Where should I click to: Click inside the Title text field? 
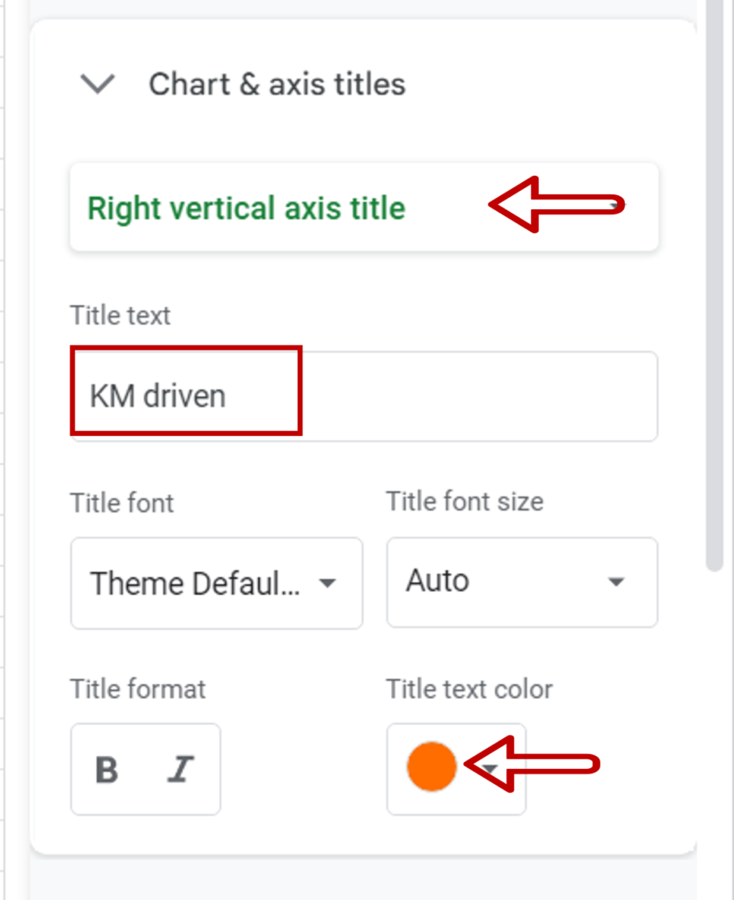pos(363,396)
